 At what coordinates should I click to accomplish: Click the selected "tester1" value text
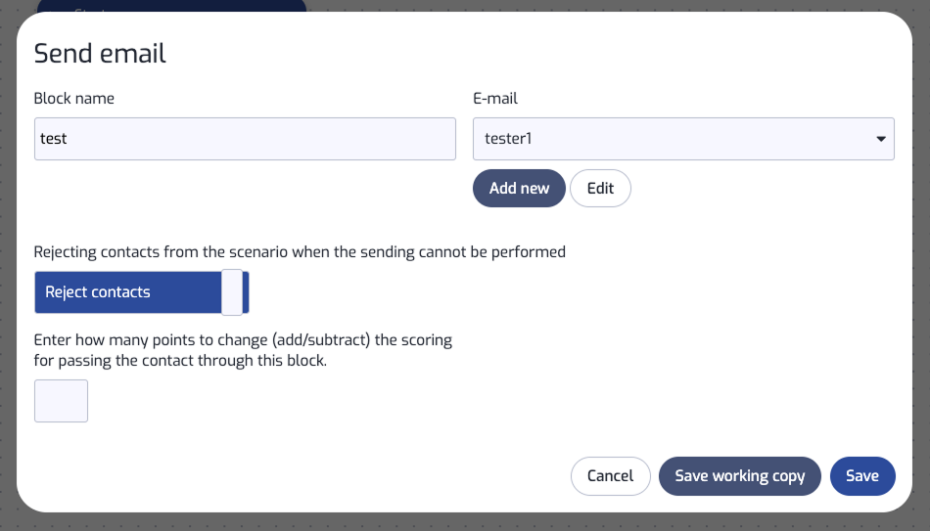(x=508, y=139)
